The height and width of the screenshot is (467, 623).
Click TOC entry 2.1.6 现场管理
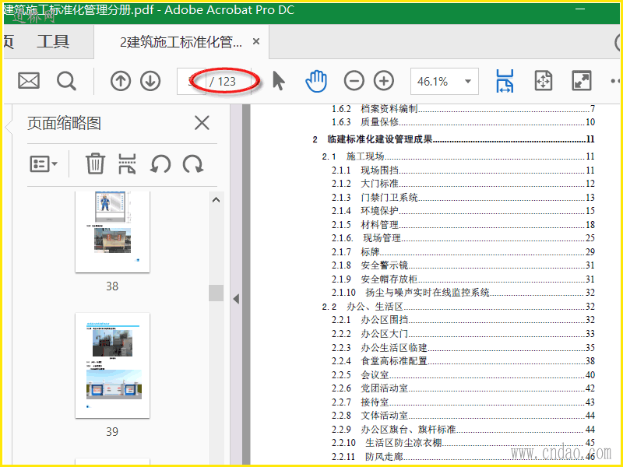click(463, 238)
